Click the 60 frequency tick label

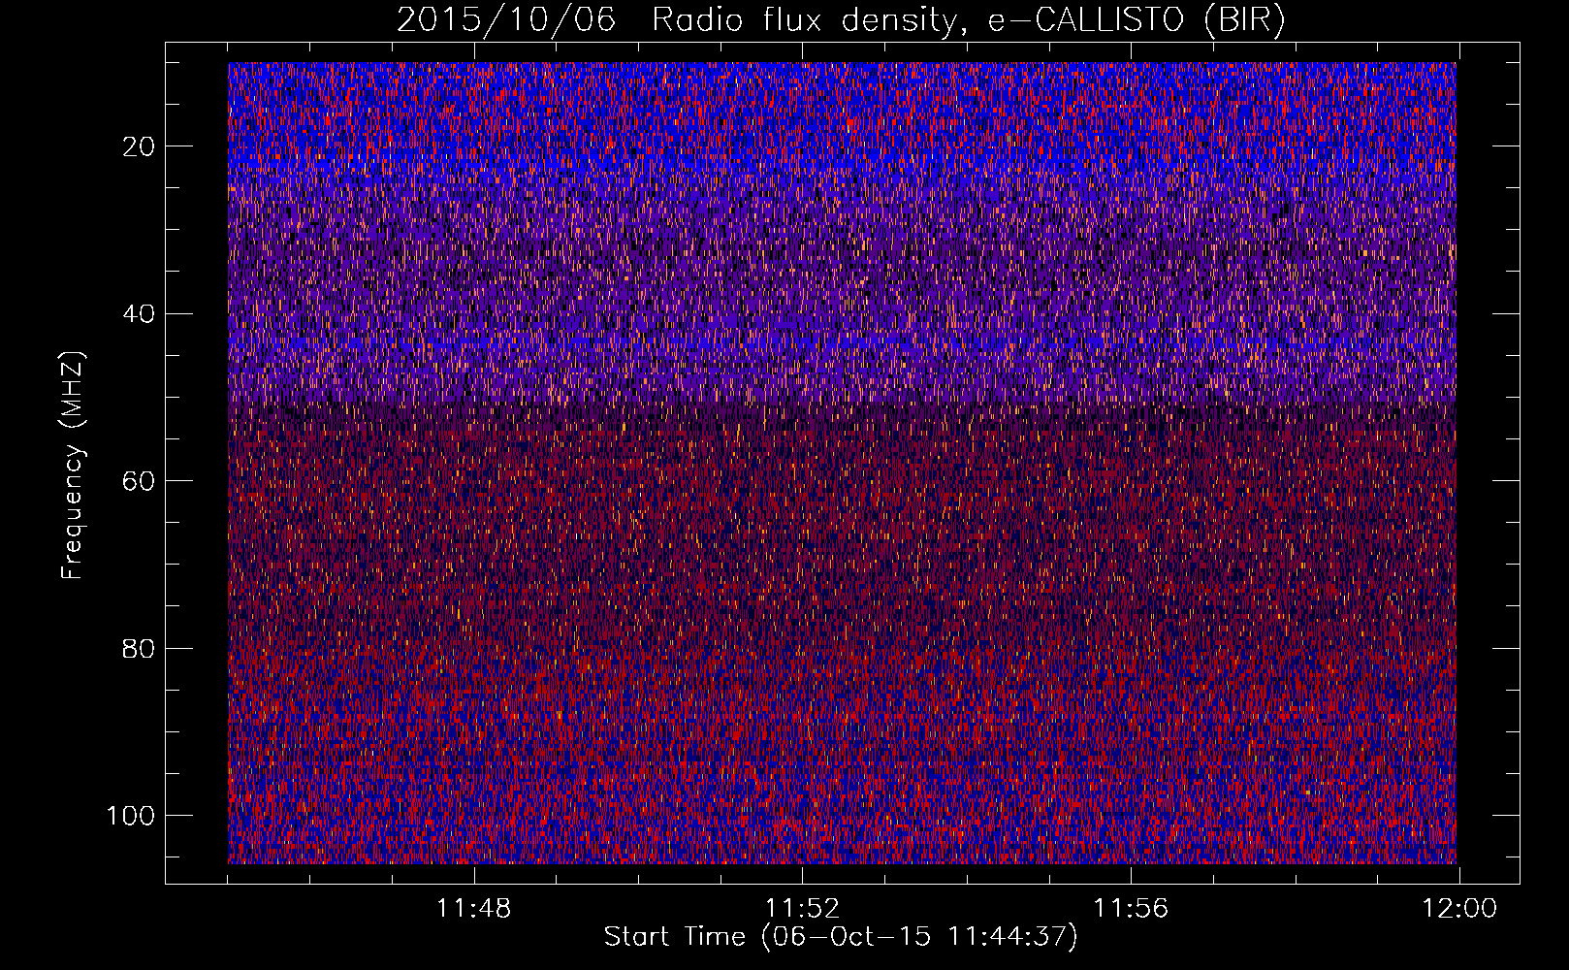click(138, 481)
